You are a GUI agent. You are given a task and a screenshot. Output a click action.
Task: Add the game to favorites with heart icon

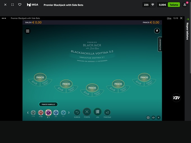(x=20, y=5)
